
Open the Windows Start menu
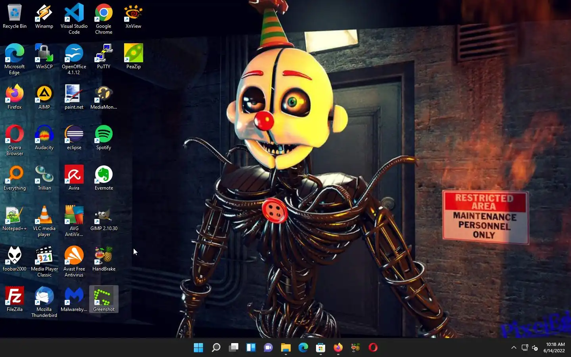pos(199,348)
